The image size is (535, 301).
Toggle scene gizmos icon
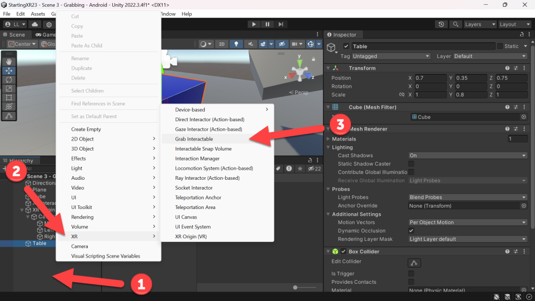coord(310,44)
